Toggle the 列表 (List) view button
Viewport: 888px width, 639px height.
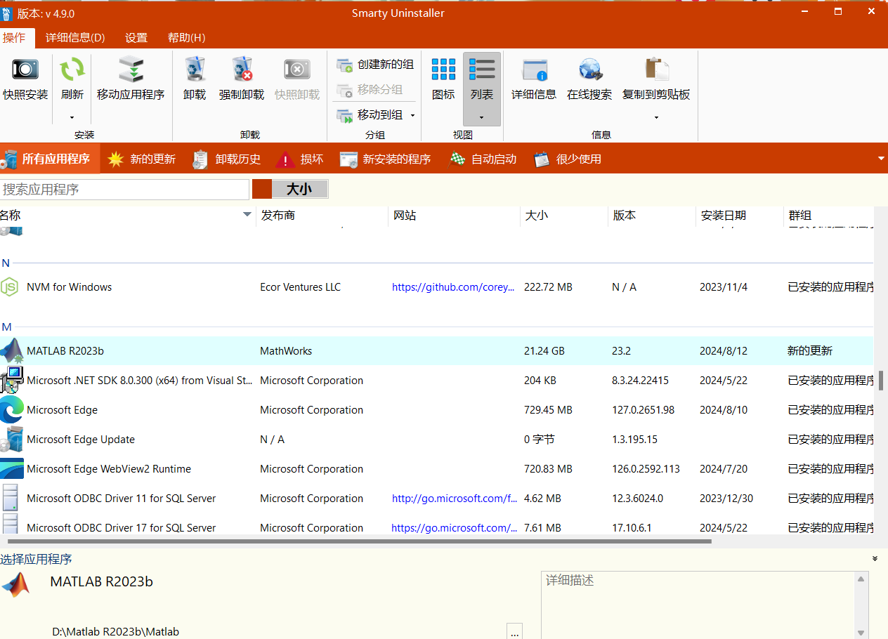(481, 79)
